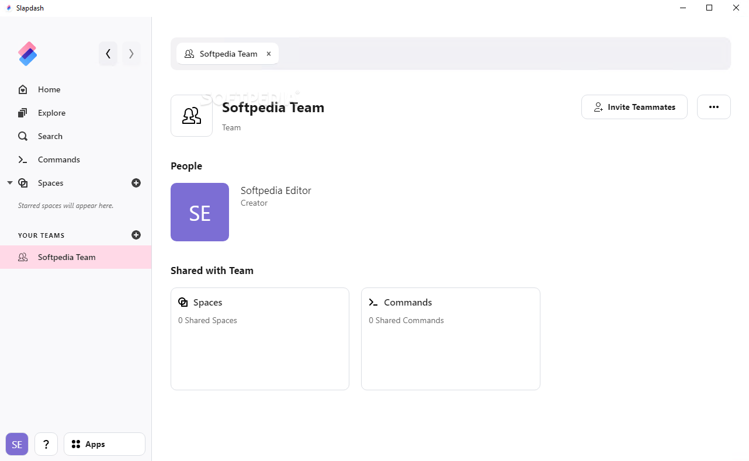The height and width of the screenshot is (461, 749).
Task: Click the Softpedia Team page heading
Action: tap(273, 108)
